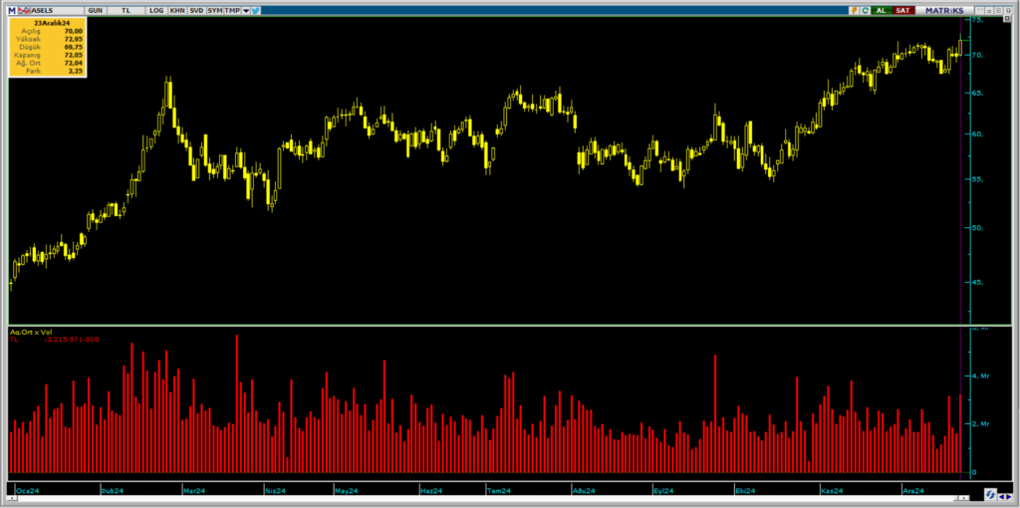
Task: Toggle the SVD option in toolbar
Action: (195, 9)
